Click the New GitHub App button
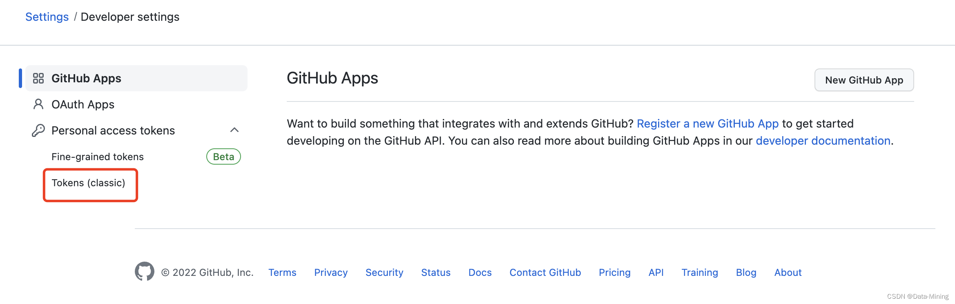Screen dimensions: 955x304 click(864, 80)
